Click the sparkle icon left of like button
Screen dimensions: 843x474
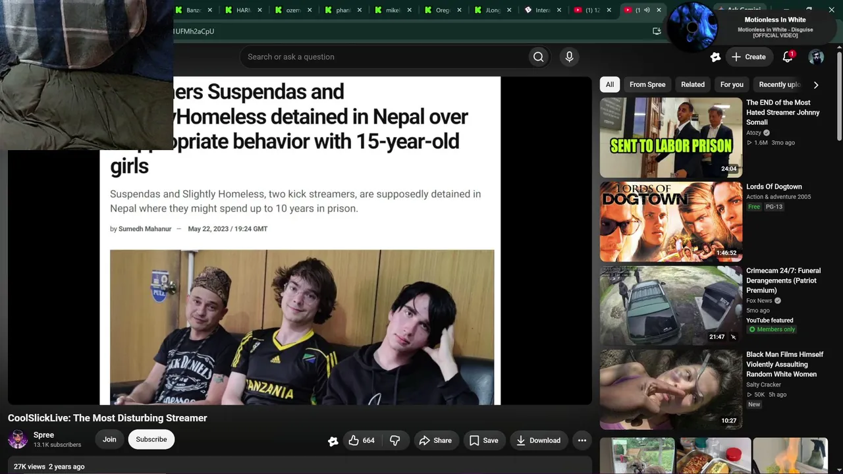[333, 441]
